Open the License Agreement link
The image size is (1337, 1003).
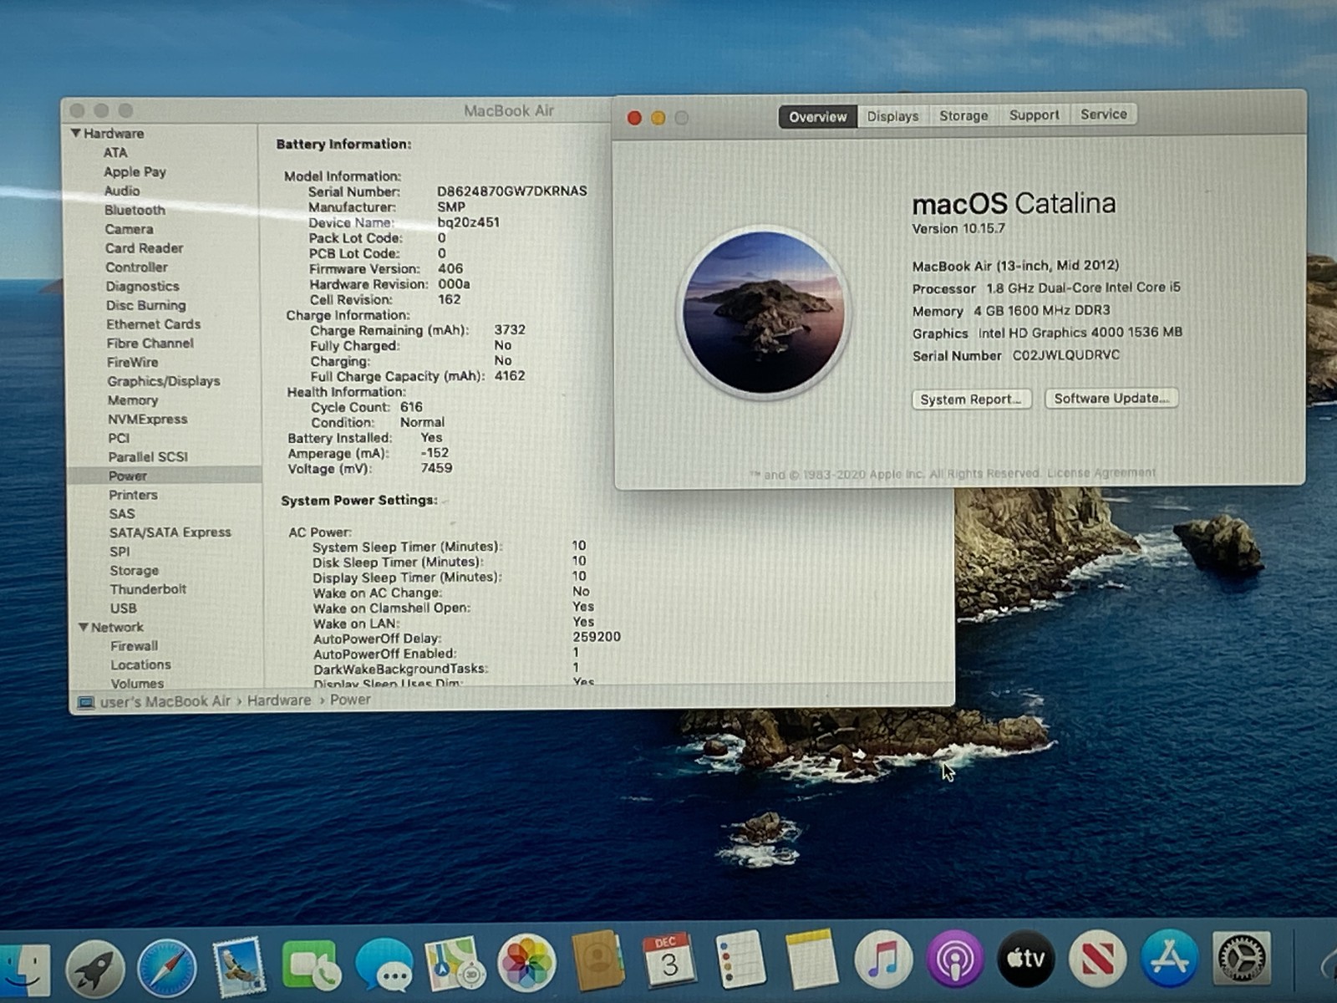pos(1101,473)
